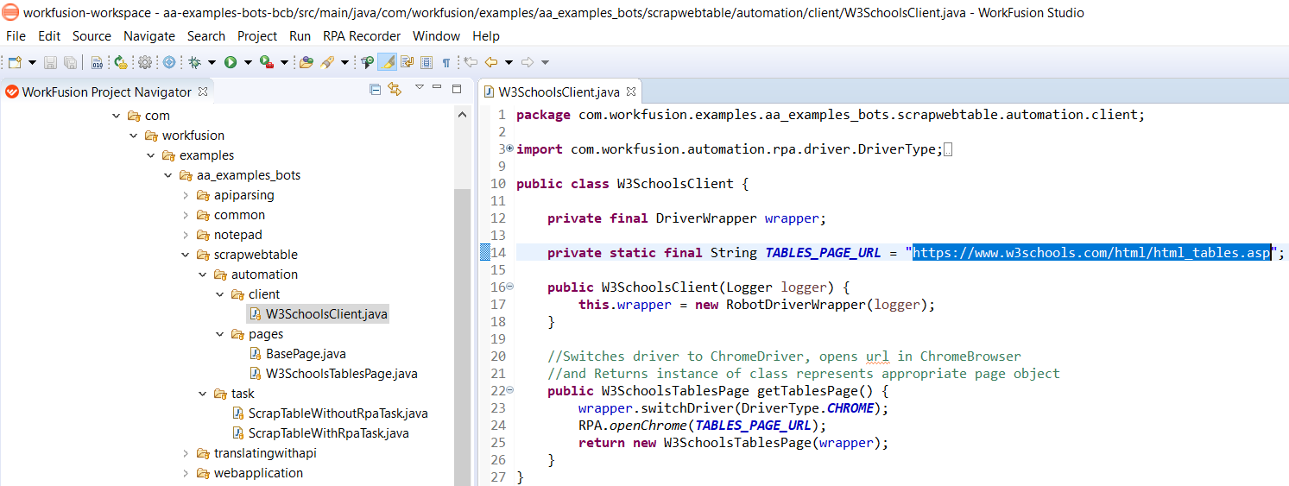Image resolution: width=1289 pixels, height=486 pixels.
Task: Click the Search flashlight toolbar icon
Action: pyautogui.click(x=327, y=62)
